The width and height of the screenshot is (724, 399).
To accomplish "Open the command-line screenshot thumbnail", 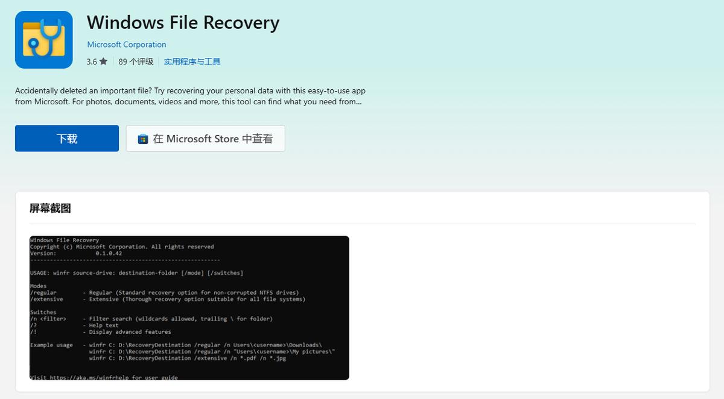I will click(189, 307).
